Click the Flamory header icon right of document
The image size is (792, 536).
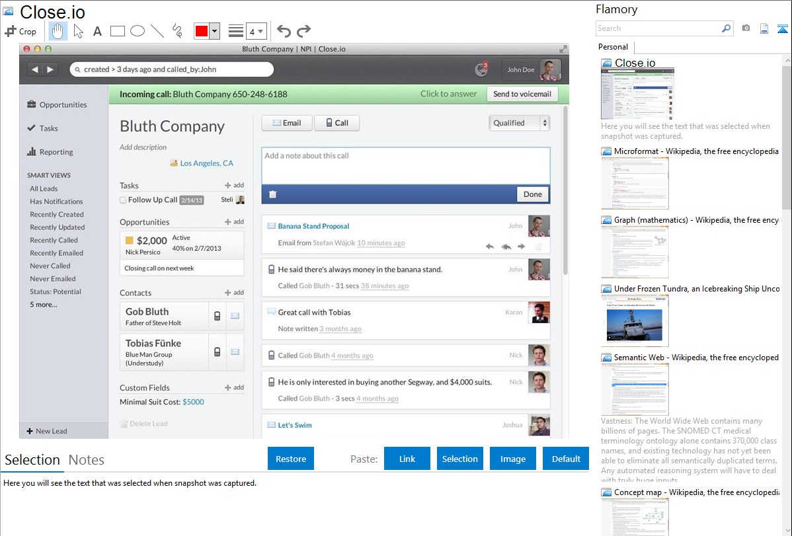point(782,28)
